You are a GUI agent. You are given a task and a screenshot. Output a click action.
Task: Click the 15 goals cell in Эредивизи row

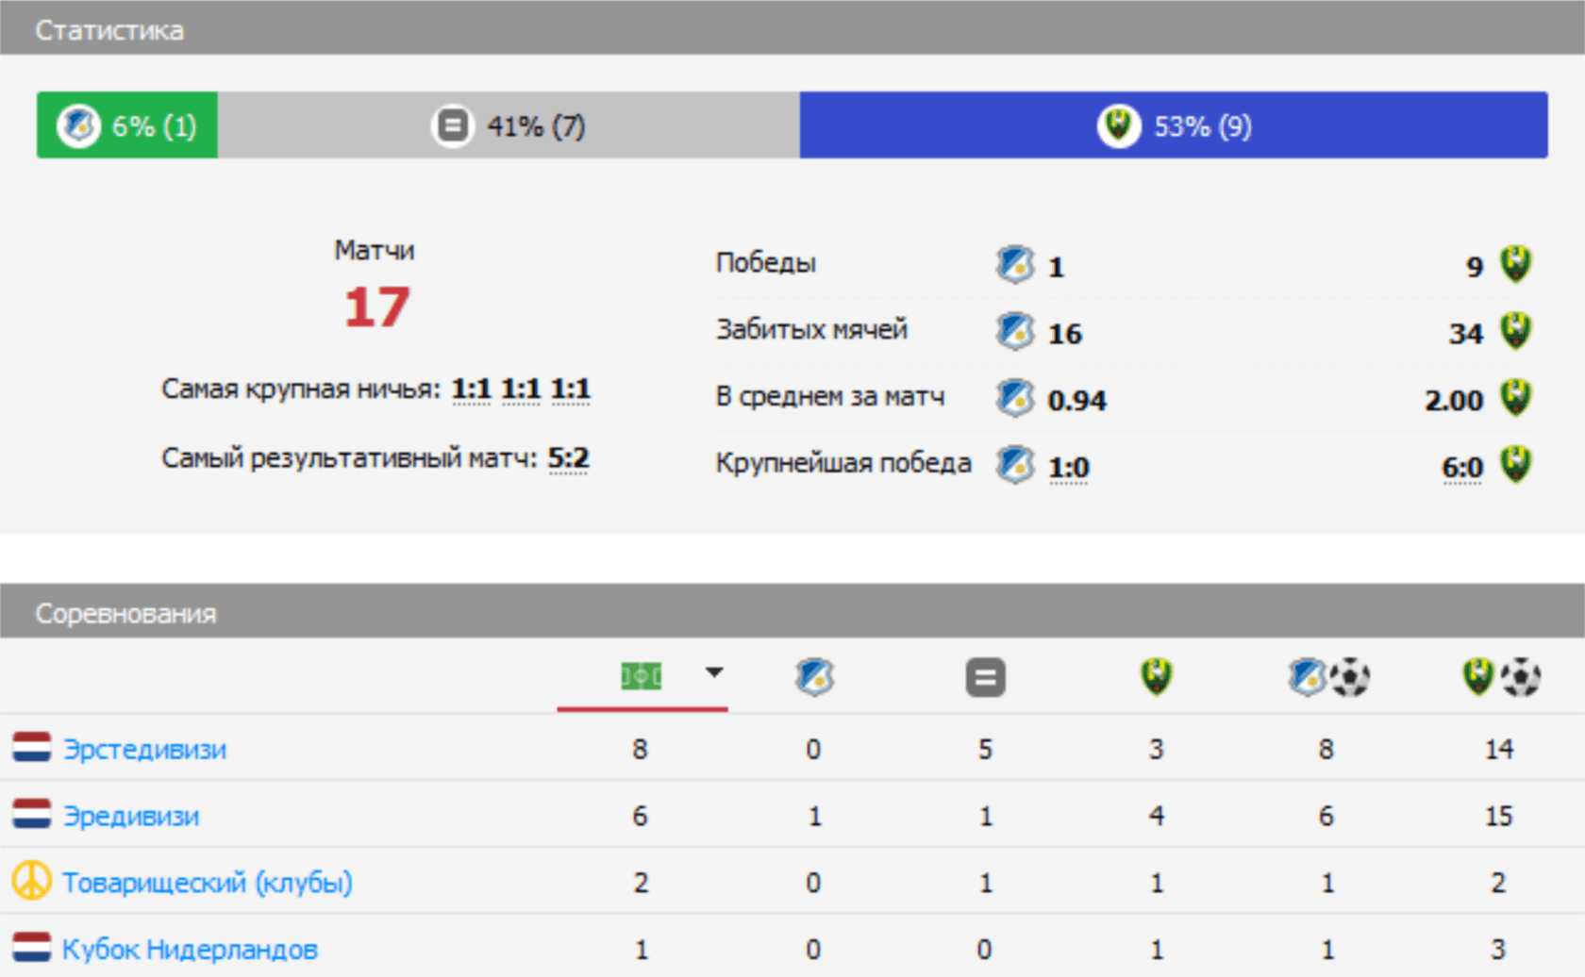(1499, 816)
